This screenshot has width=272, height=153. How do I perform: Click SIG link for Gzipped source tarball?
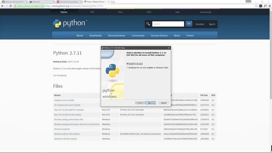pyautogui.click(x=213, y=100)
